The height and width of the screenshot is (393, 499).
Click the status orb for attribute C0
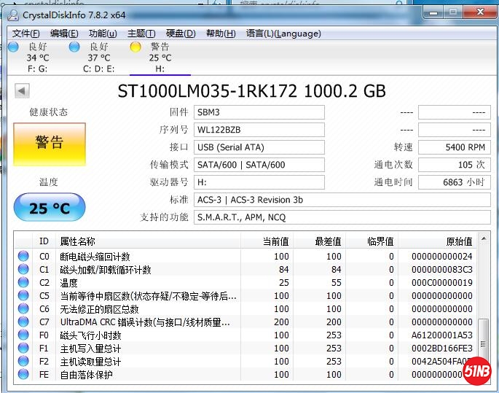coord(23,257)
